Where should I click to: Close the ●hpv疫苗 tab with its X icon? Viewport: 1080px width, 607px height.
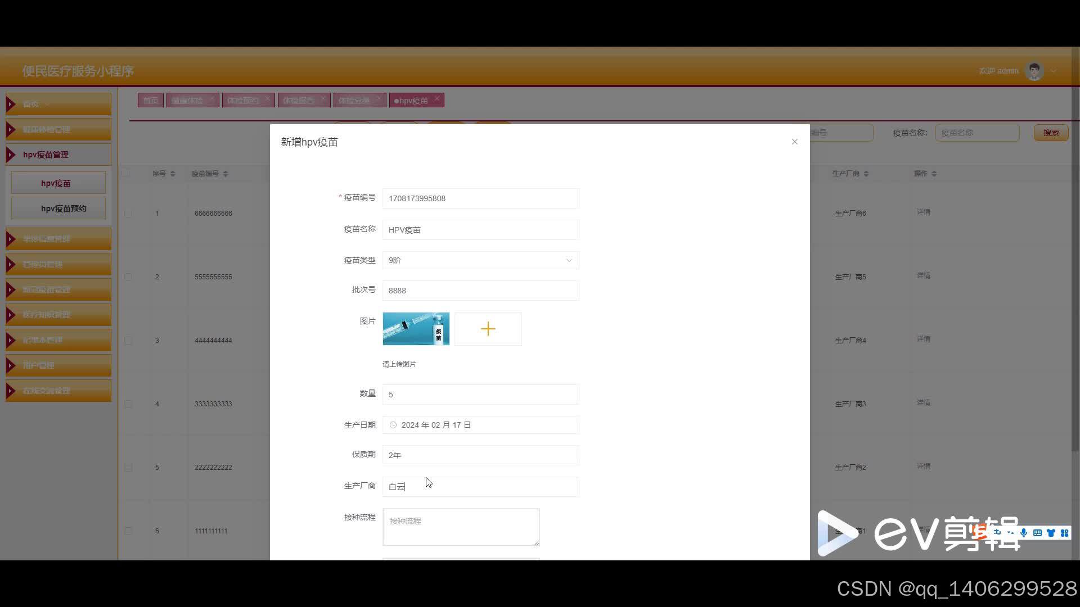tap(437, 98)
